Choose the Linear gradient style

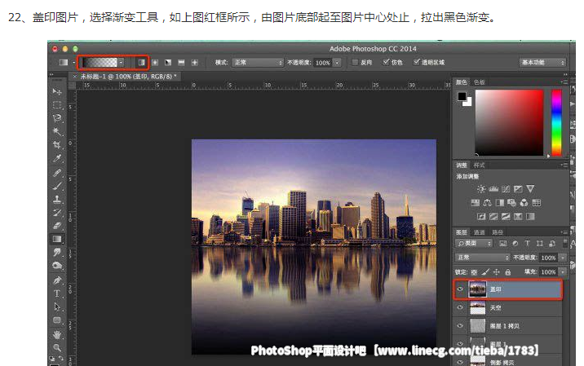[142, 63]
